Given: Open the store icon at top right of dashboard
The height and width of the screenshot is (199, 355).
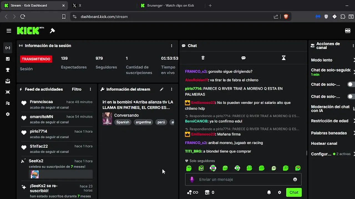Looking at the screenshot, I should [348, 31].
